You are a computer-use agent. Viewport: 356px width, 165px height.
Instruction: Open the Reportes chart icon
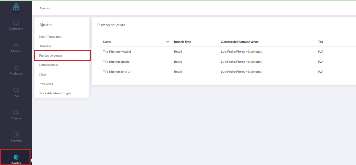pos(16,135)
